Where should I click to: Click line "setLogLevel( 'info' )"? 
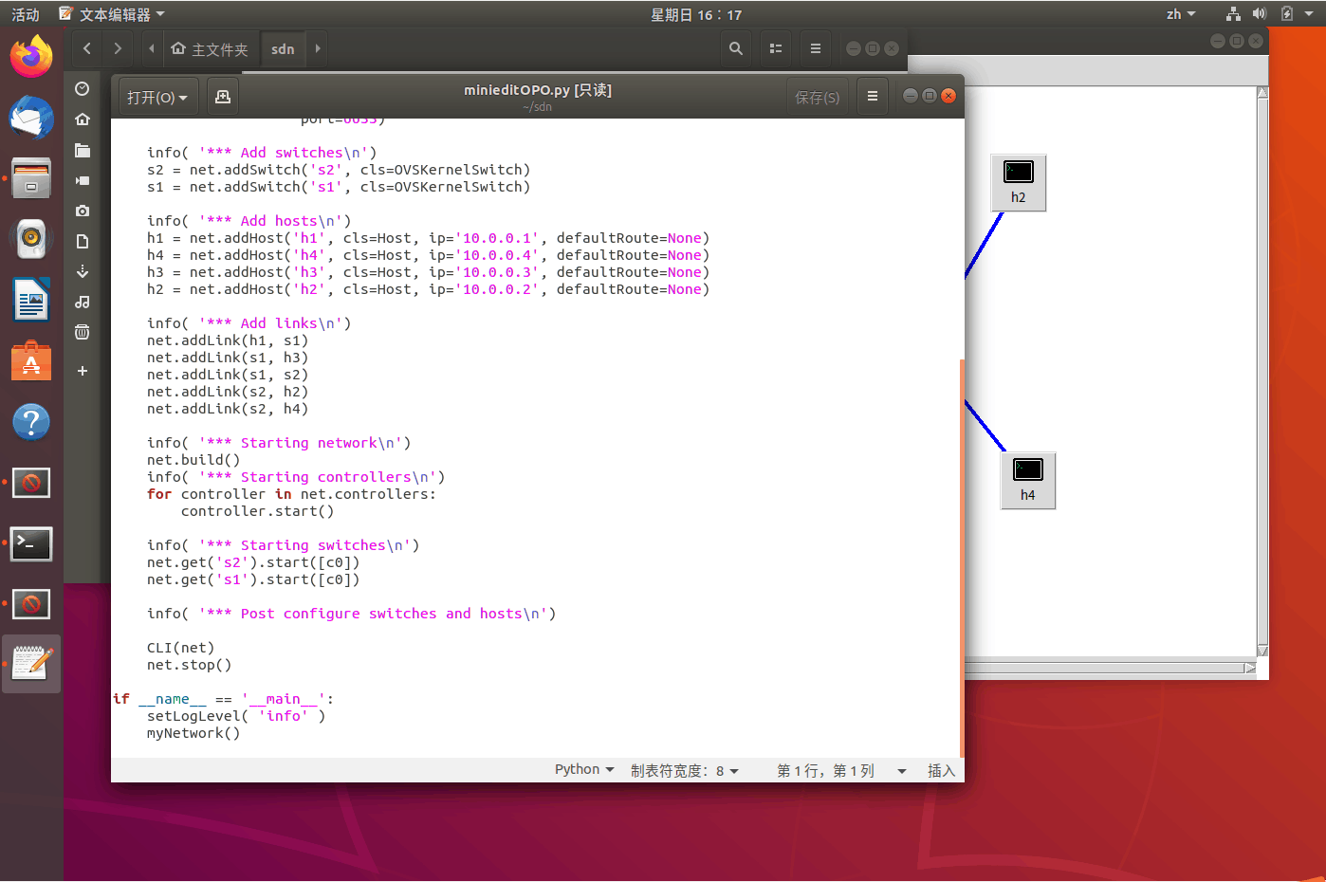(236, 716)
